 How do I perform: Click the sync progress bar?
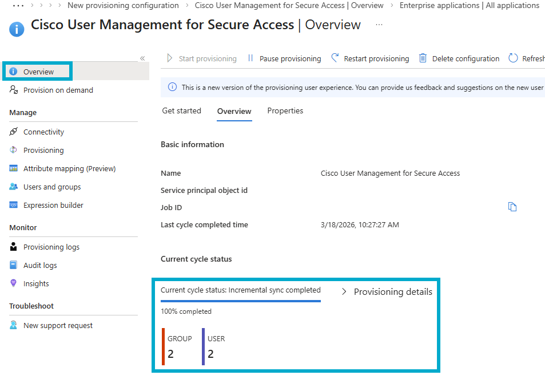coord(241,301)
